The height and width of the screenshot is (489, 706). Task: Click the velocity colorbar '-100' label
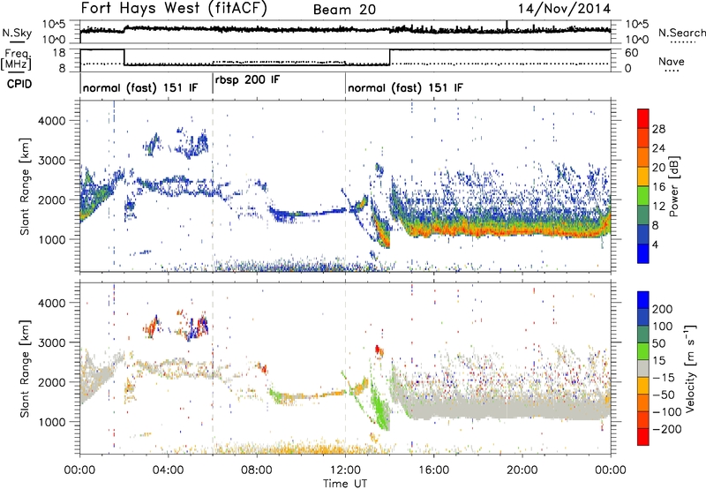click(667, 412)
